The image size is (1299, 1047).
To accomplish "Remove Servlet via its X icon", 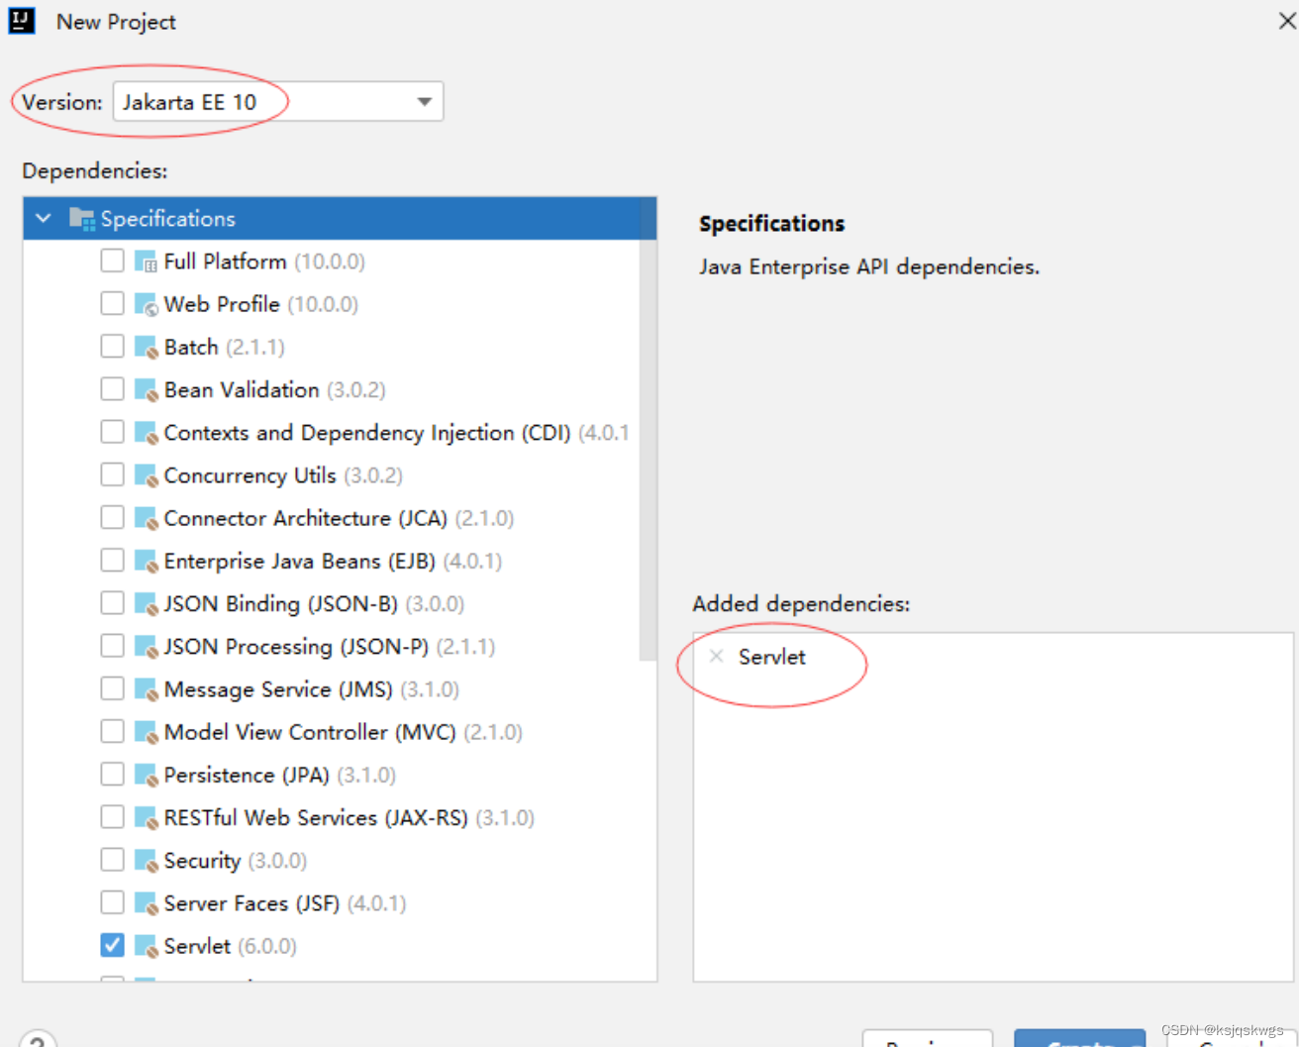I will click(x=716, y=656).
